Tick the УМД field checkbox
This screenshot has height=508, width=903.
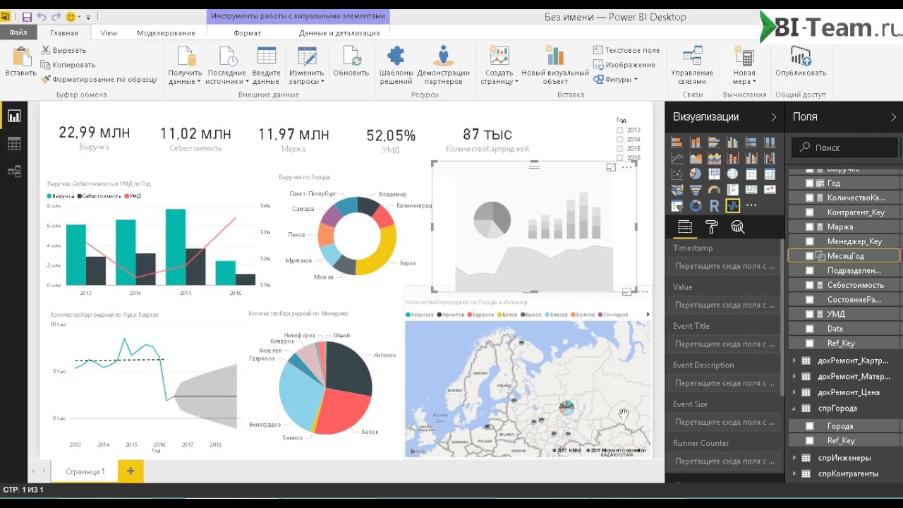(810, 314)
